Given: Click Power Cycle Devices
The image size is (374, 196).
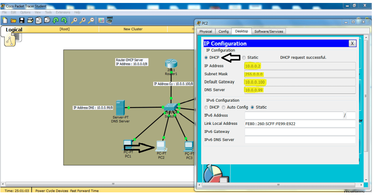Looking at the screenshot, I should (x=52, y=191).
